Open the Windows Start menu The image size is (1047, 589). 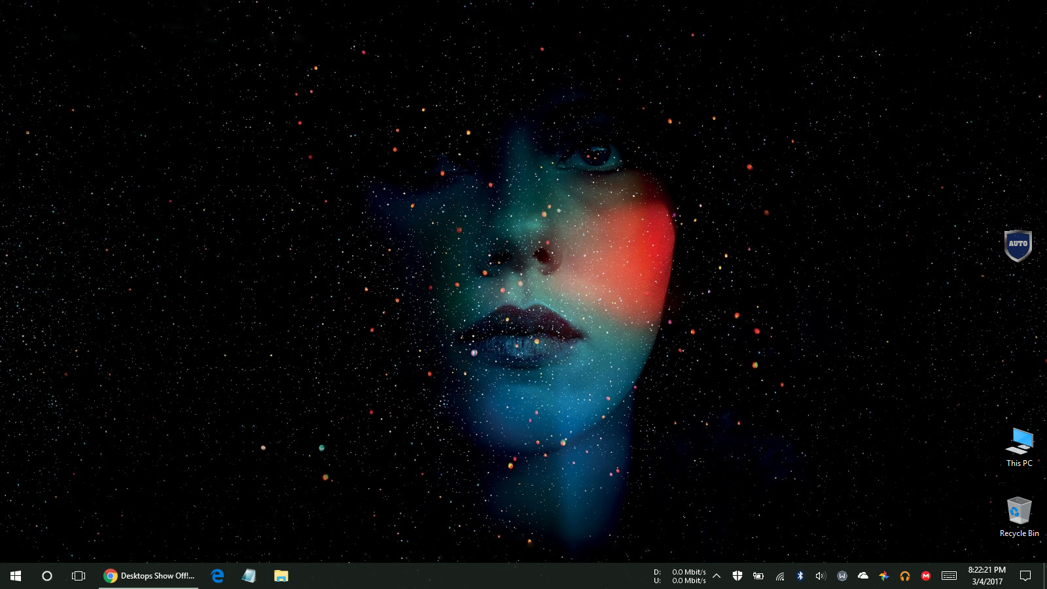[x=16, y=576]
